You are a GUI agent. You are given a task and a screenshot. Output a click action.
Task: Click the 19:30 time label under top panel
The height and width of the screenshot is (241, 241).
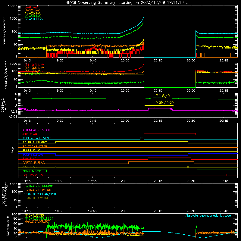pos(59,61)
